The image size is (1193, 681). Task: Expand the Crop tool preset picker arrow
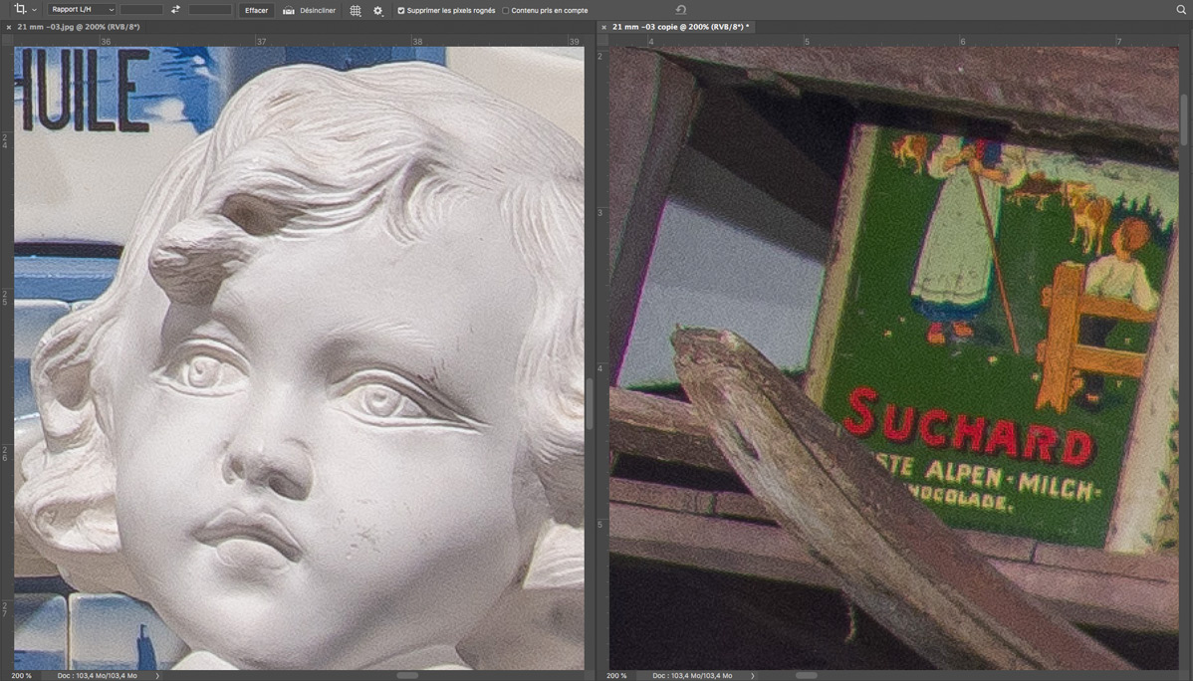tap(34, 10)
